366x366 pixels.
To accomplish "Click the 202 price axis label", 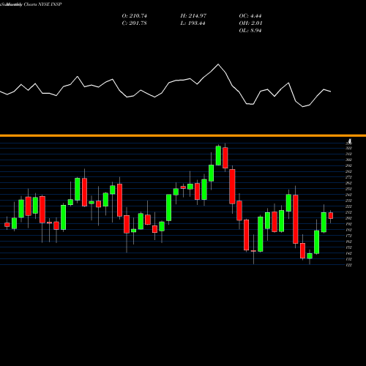I will 348,218.
